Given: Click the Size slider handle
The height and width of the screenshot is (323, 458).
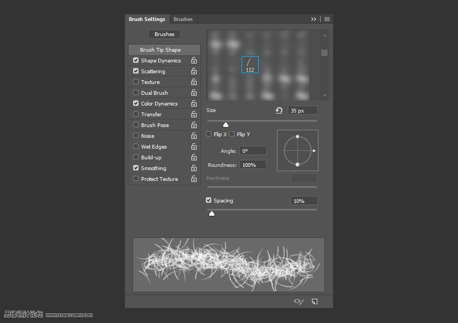Looking at the screenshot, I should 226,124.
